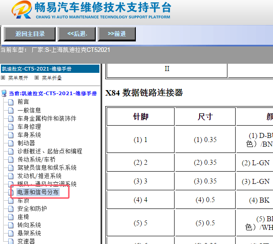The width and height of the screenshot is (273, 244).
Task: Click the size cell (1) 0.35
Action: click(205, 140)
